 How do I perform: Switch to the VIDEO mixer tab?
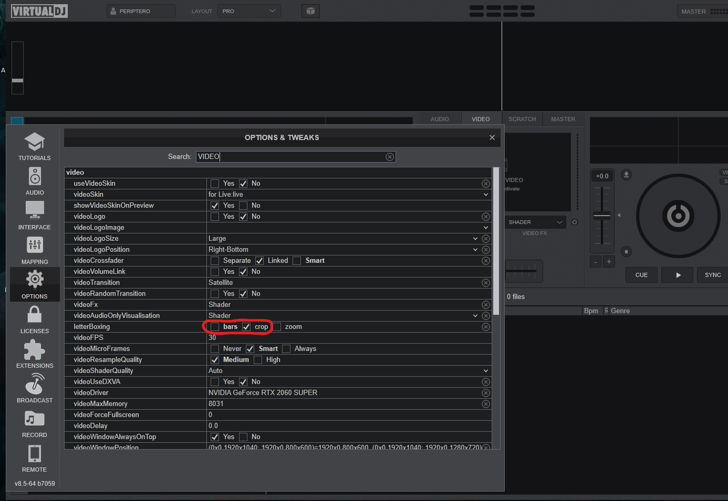481,119
